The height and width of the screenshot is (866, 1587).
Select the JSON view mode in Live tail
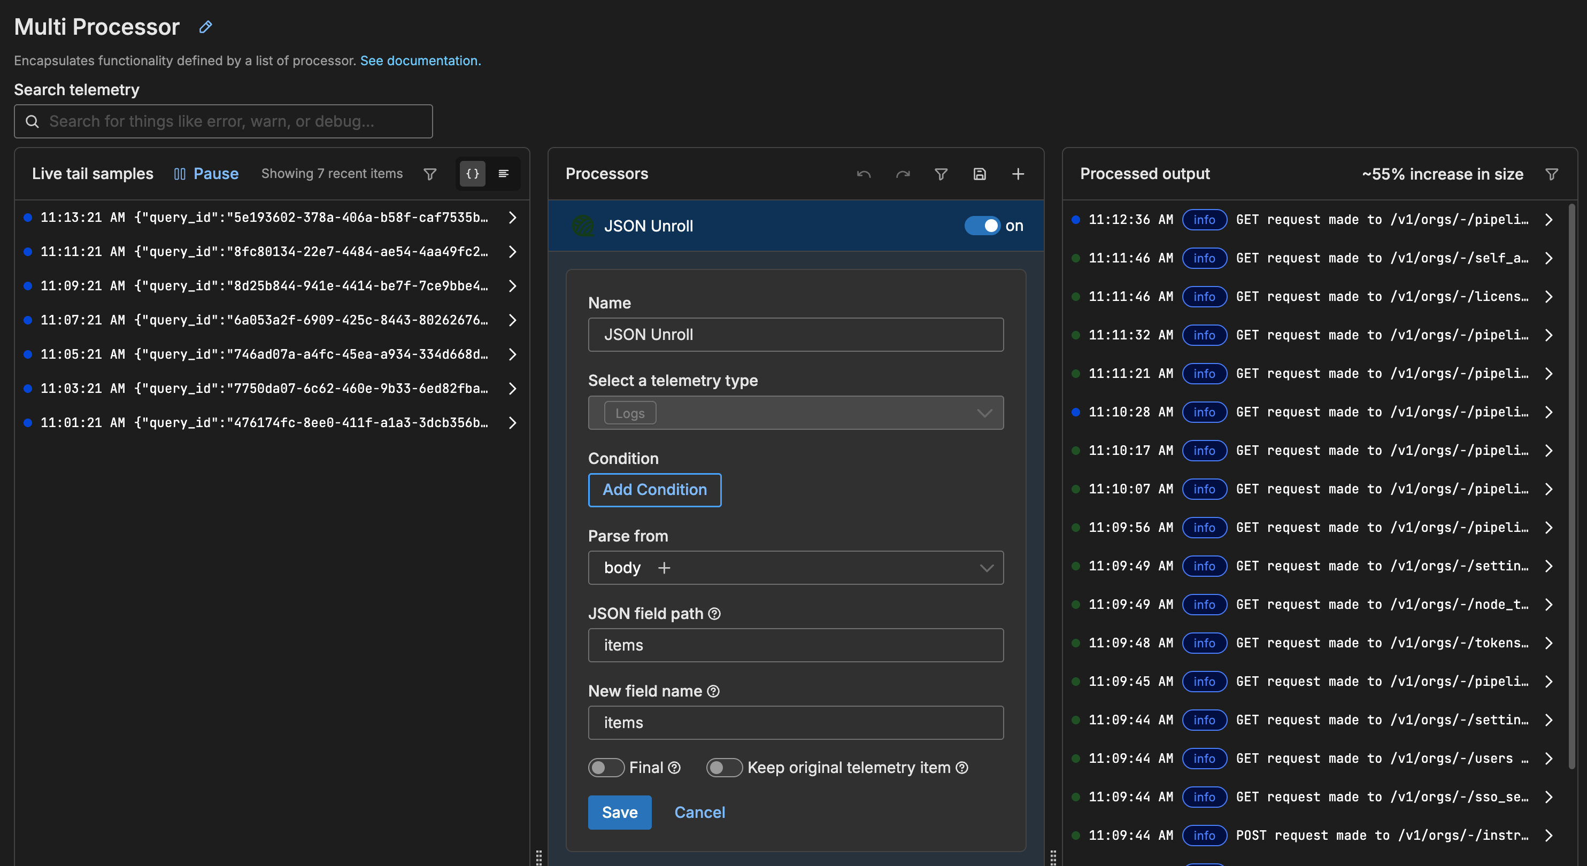(x=472, y=174)
